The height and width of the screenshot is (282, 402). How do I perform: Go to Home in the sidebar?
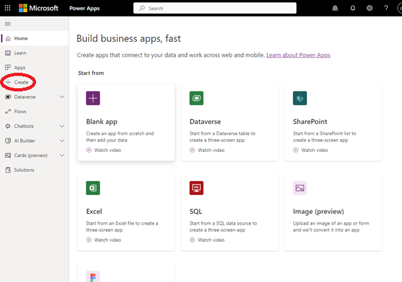click(34, 39)
